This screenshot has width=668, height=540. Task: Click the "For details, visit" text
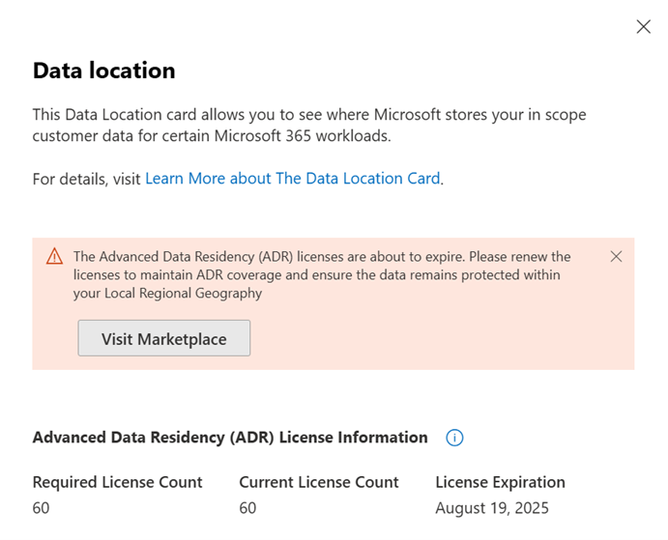[86, 179]
